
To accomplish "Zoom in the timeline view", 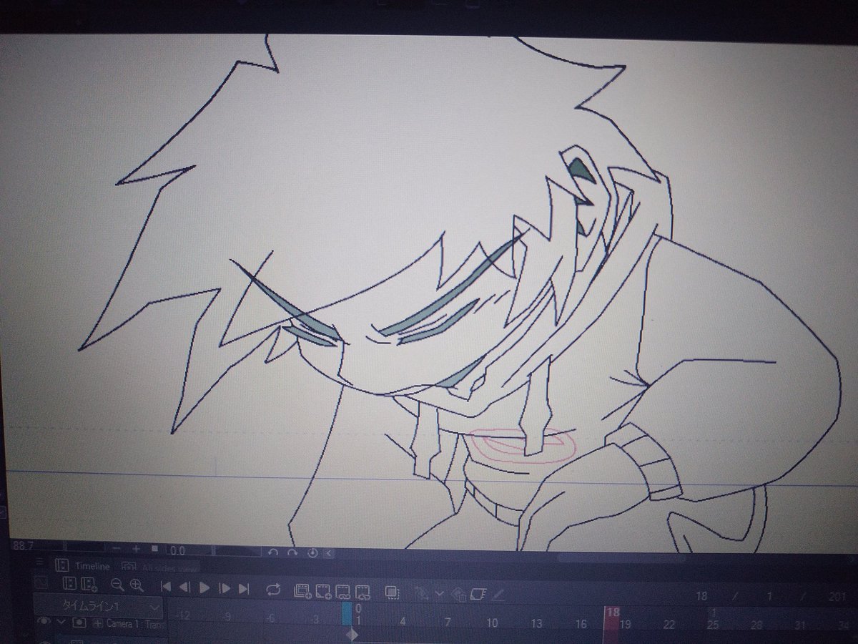I will tap(137, 586).
